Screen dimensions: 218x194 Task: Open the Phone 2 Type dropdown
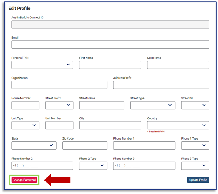tap(93, 166)
